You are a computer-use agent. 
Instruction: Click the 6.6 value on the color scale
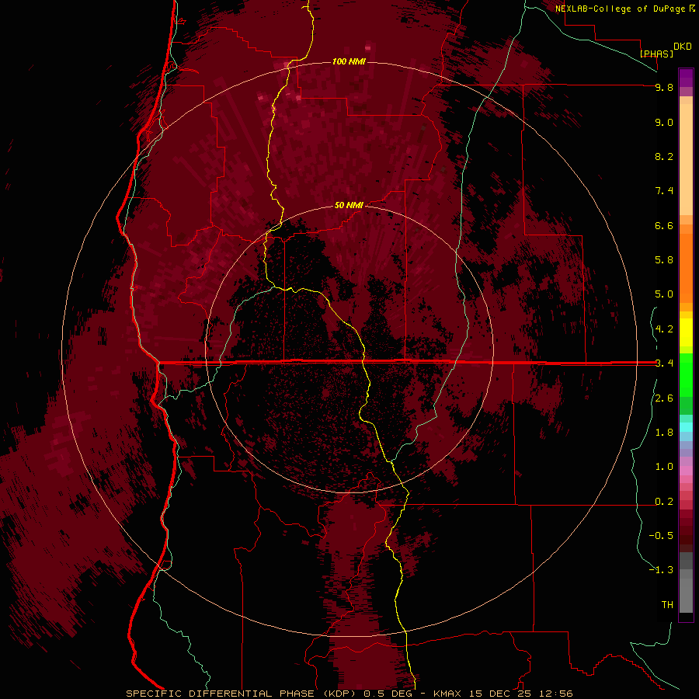click(x=664, y=226)
